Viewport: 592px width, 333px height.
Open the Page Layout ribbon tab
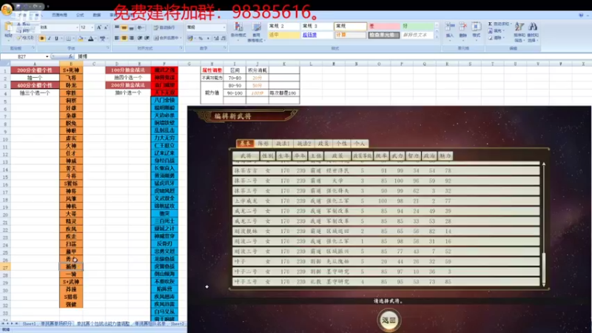(60, 15)
